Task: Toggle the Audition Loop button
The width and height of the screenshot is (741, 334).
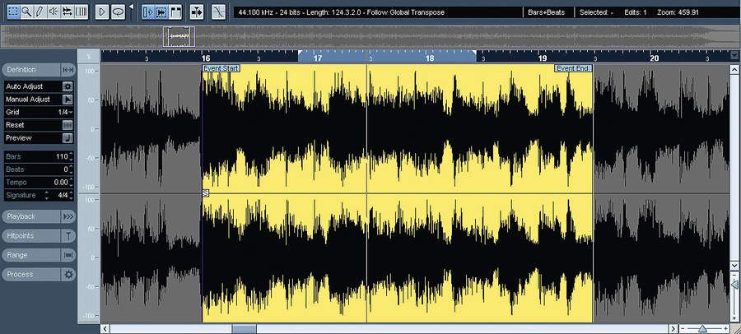Action: point(118,12)
